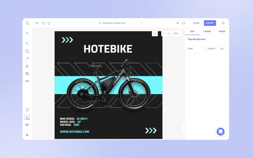The width and height of the screenshot is (253, 158).
Task: Select the WHEEL SIZE: 26" text
Action: (71, 122)
